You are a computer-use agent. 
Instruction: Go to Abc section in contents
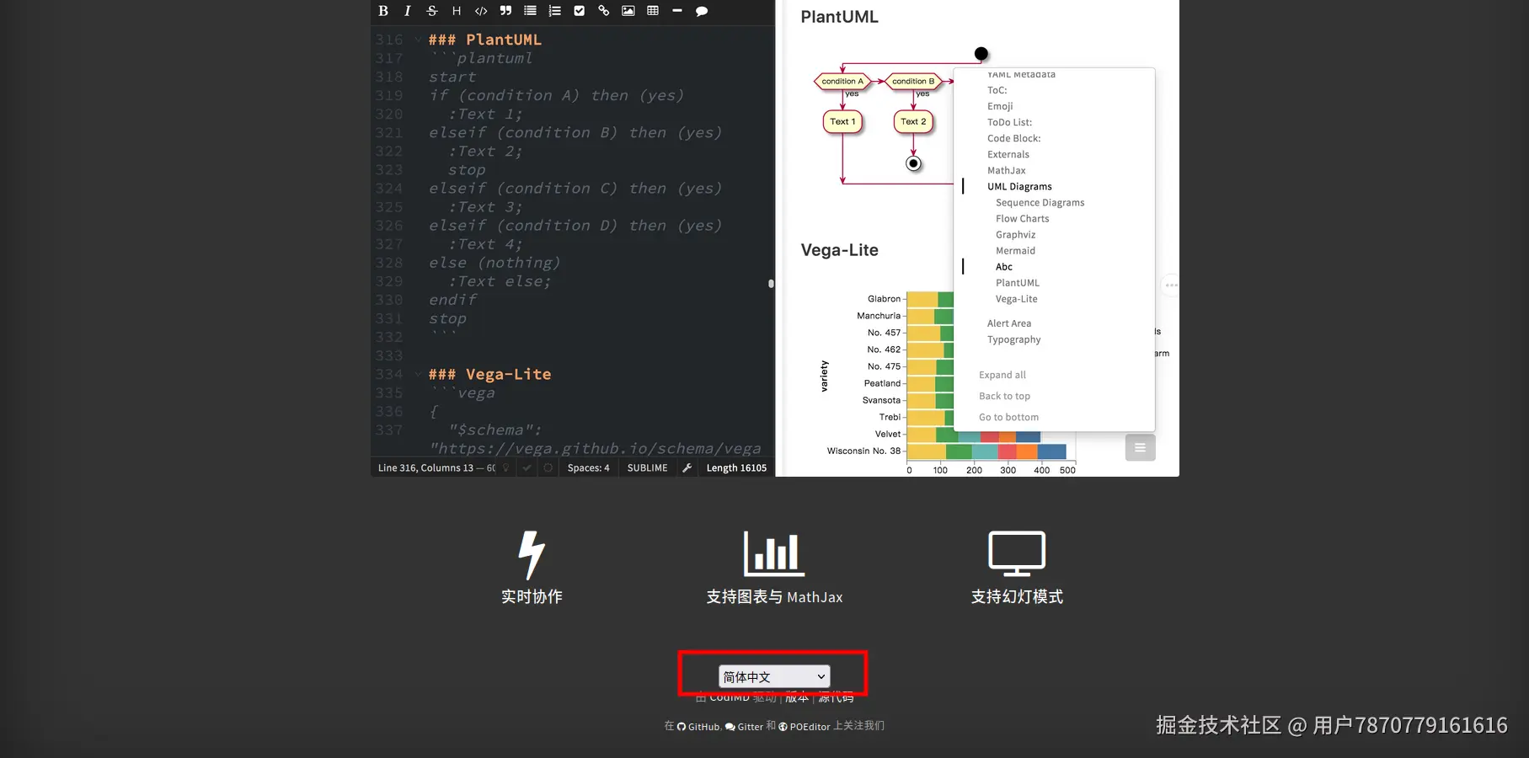coord(1004,266)
